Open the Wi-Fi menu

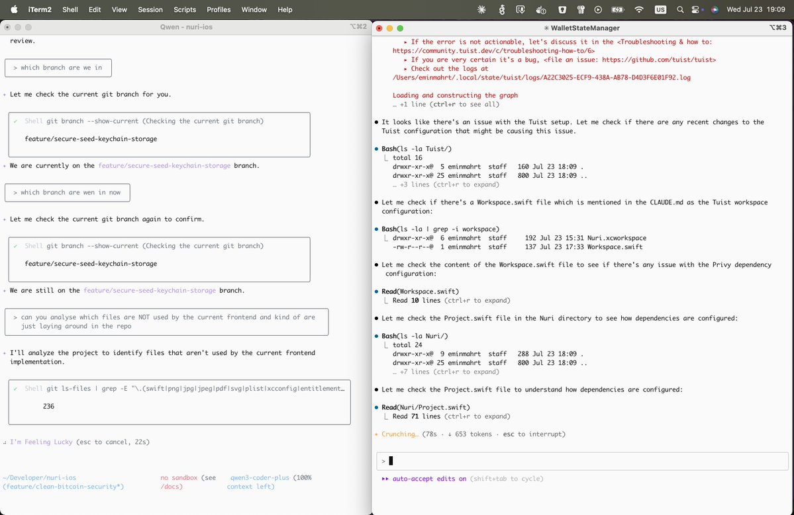tap(639, 9)
